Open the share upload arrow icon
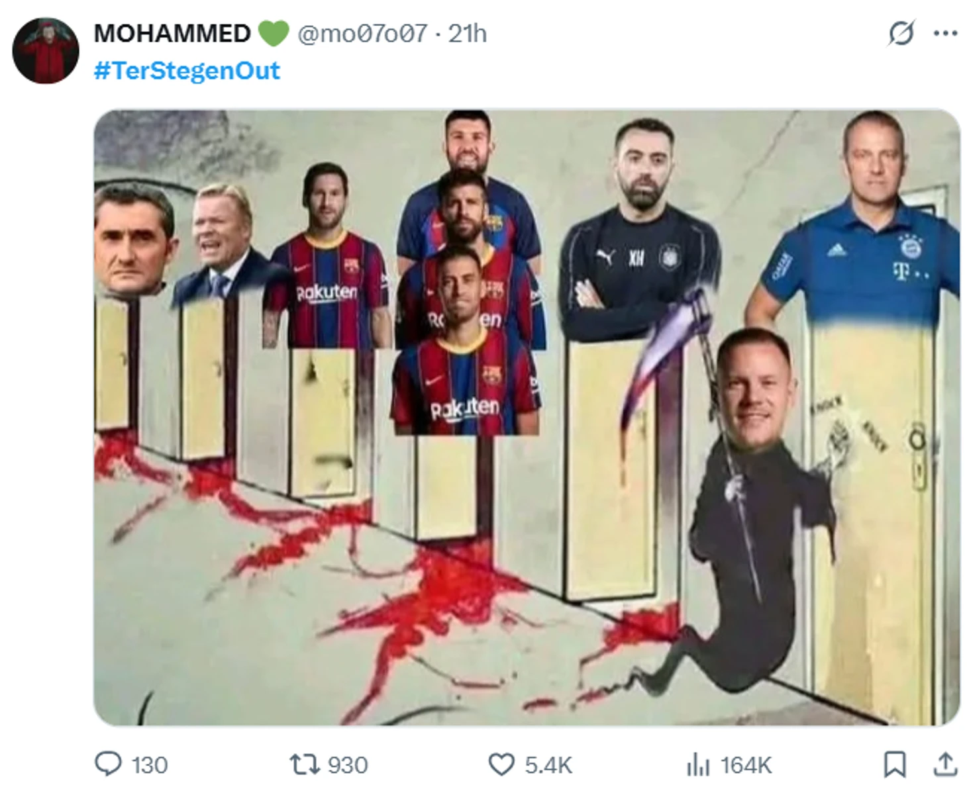Viewport: 967px width, 789px height. [945, 764]
